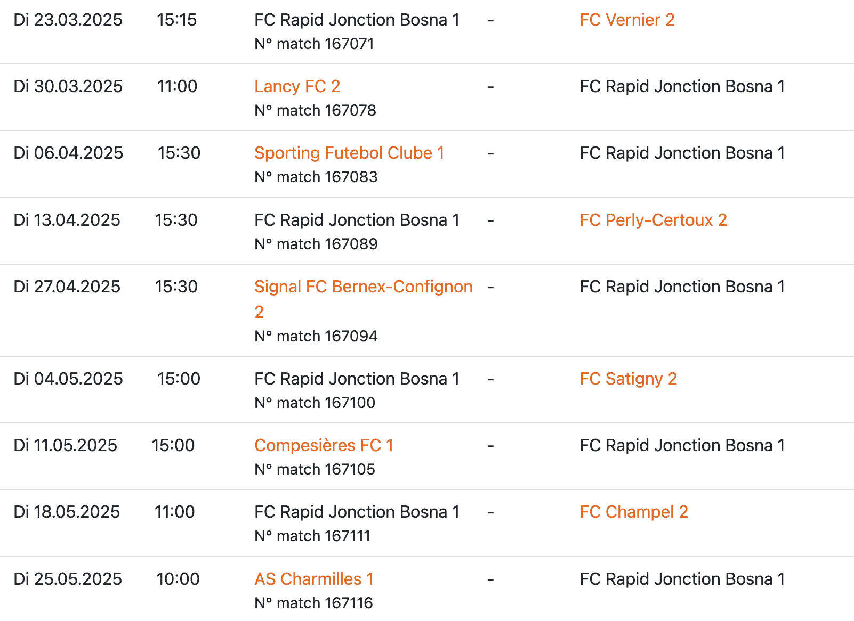Select the Signal FC Bernex-Confignon 2 link
This screenshot has height=621, width=854.
click(363, 287)
